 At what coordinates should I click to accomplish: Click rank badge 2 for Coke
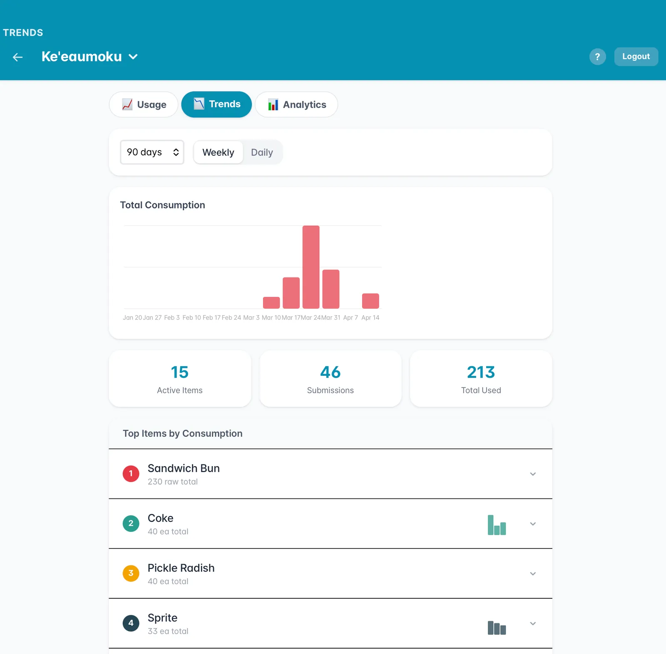[x=131, y=523]
